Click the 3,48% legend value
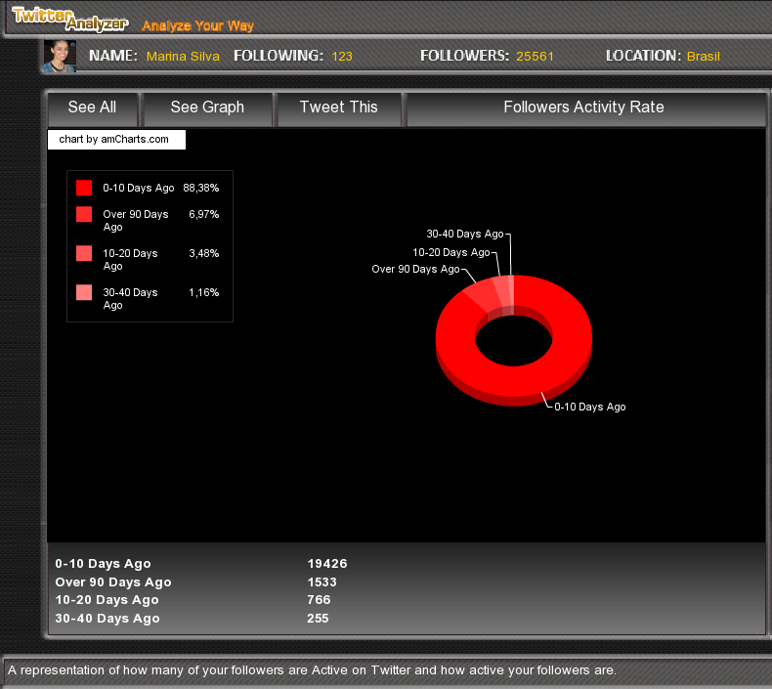Viewport: 772px width, 689px height. (204, 253)
